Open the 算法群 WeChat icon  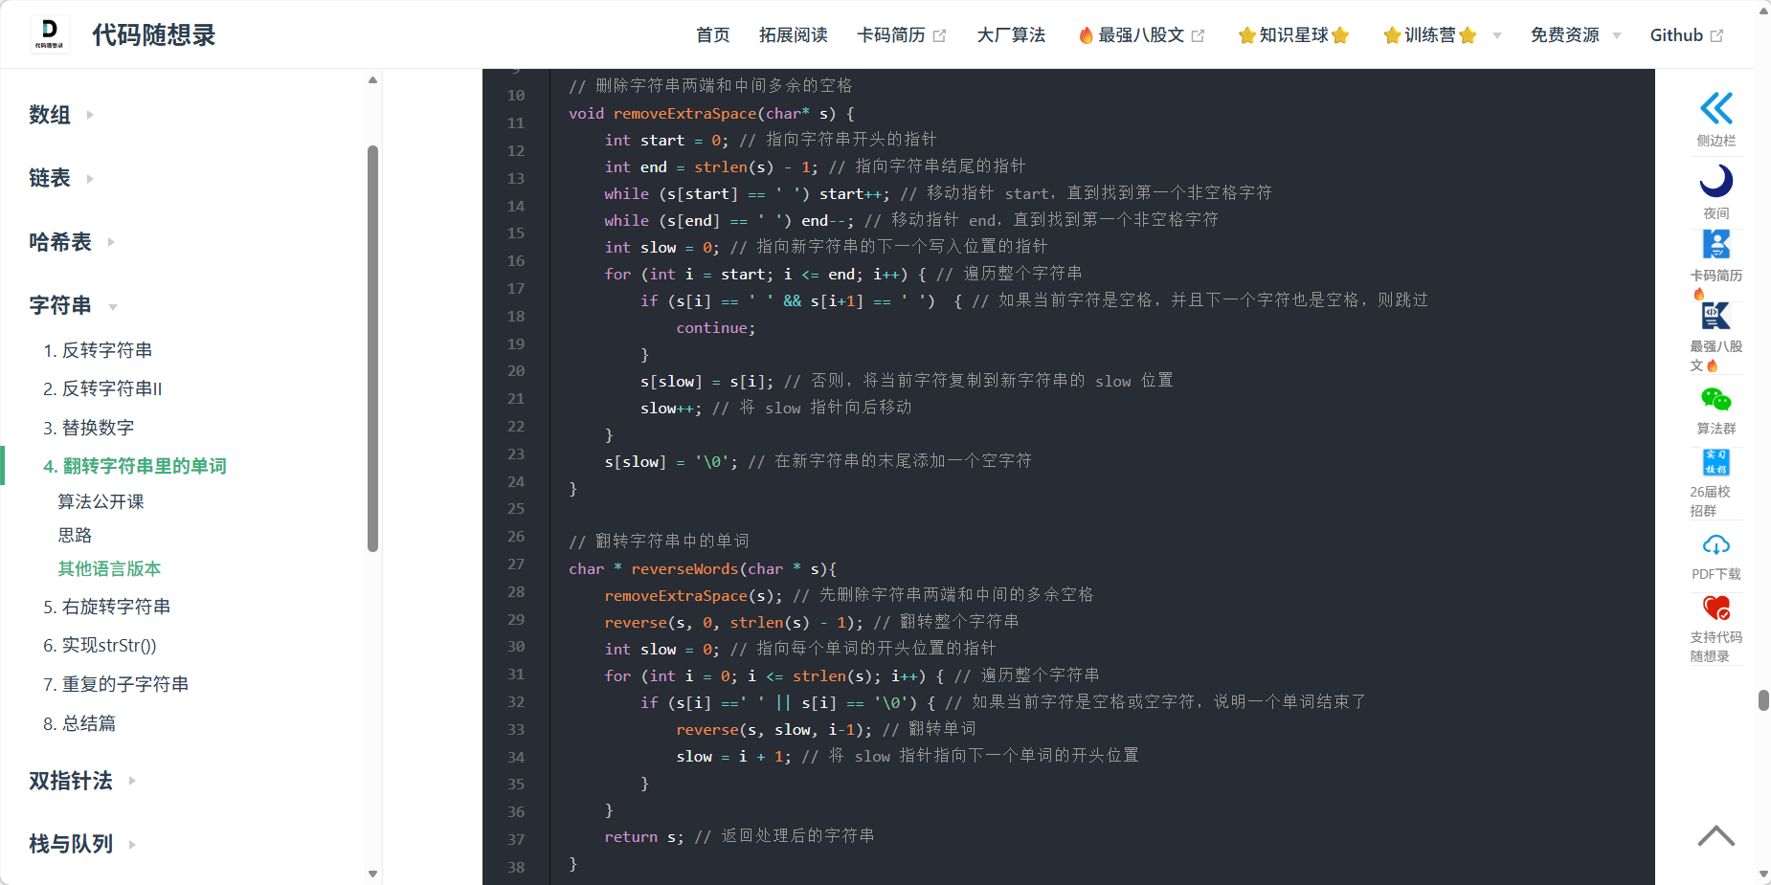(x=1716, y=399)
